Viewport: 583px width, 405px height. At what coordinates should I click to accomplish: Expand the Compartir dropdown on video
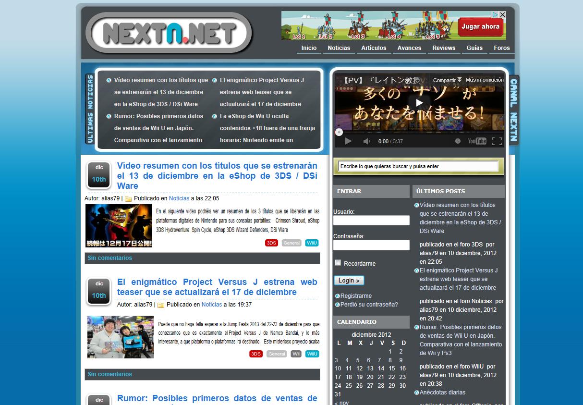[x=447, y=80]
